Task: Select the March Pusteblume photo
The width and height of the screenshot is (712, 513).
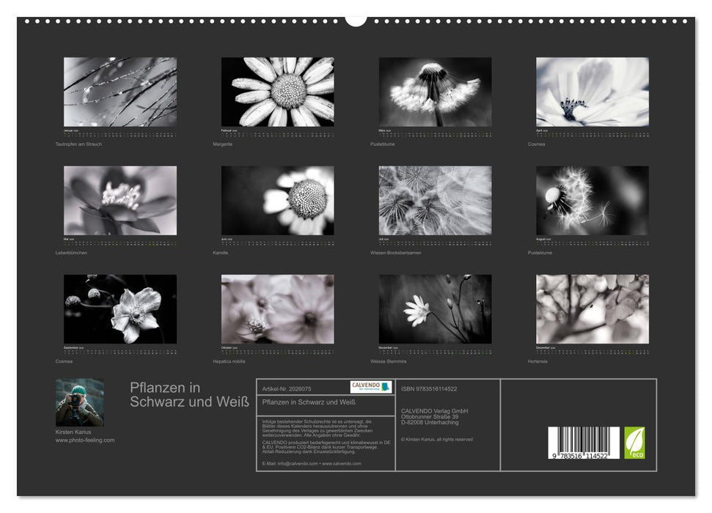Action: click(x=435, y=92)
